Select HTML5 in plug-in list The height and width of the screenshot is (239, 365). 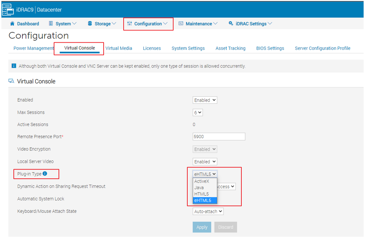[x=205, y=194]
